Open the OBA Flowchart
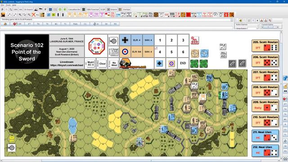The image size is (288, 162). click(93, 9)
